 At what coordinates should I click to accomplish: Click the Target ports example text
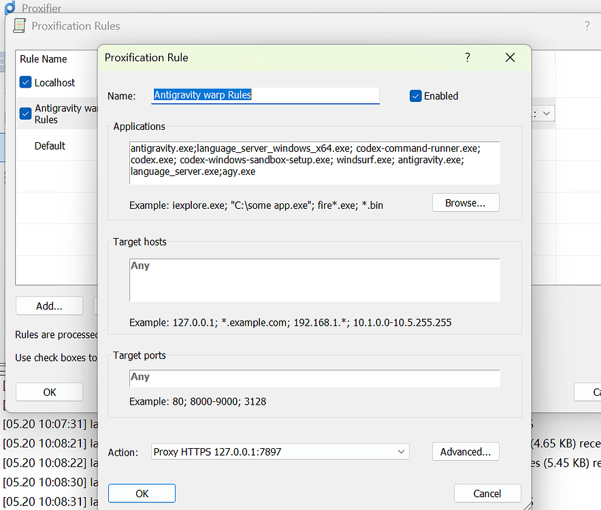(x=197, y=401)
